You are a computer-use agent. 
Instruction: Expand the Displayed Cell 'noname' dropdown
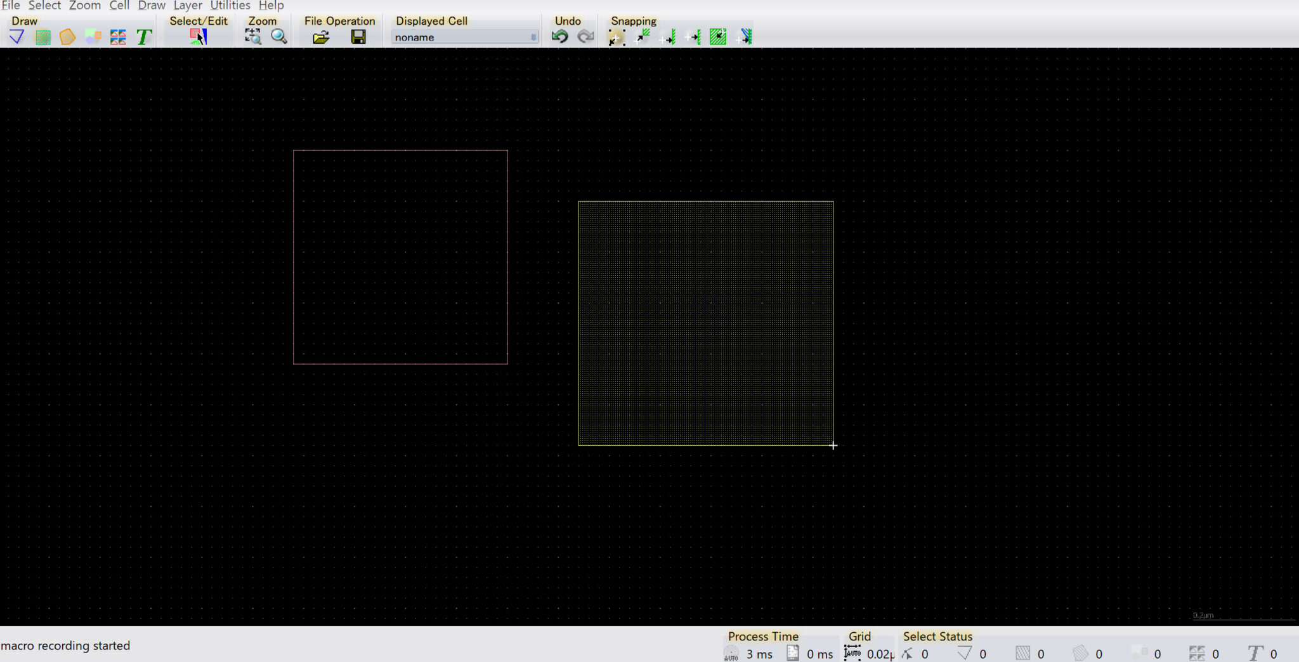533,37
